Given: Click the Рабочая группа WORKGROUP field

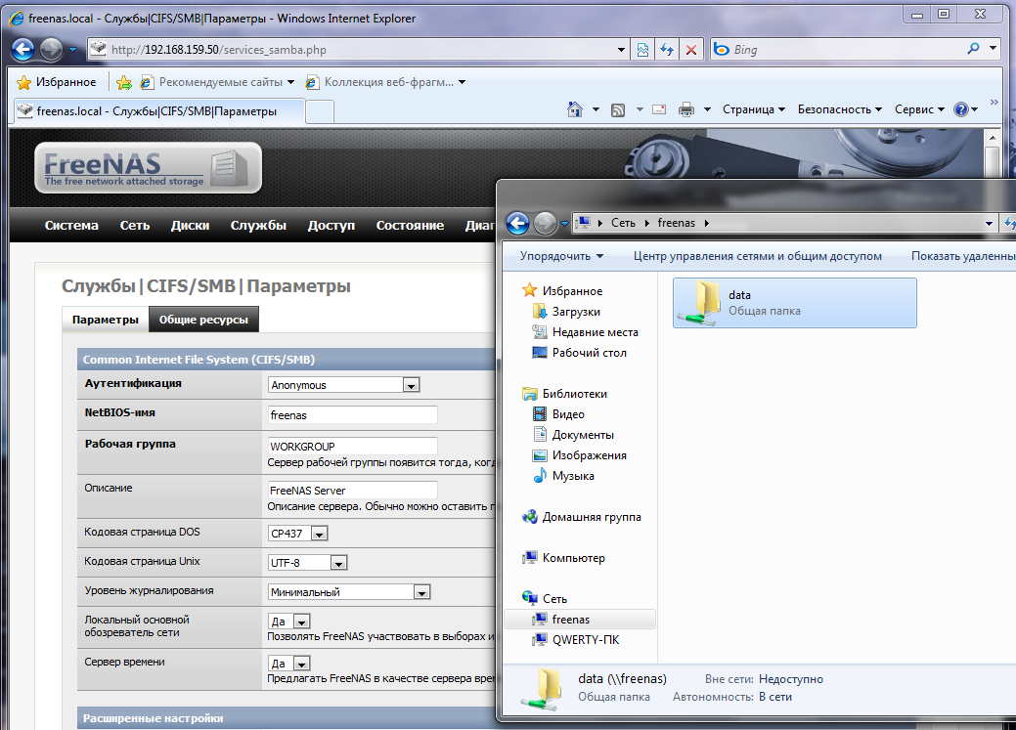Looking at the screenshot, I should (352, 447).
